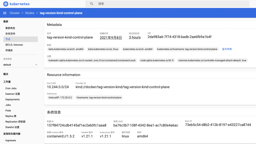
Task: Open 概况 overview in the sidebar
Action: [6, 74]
